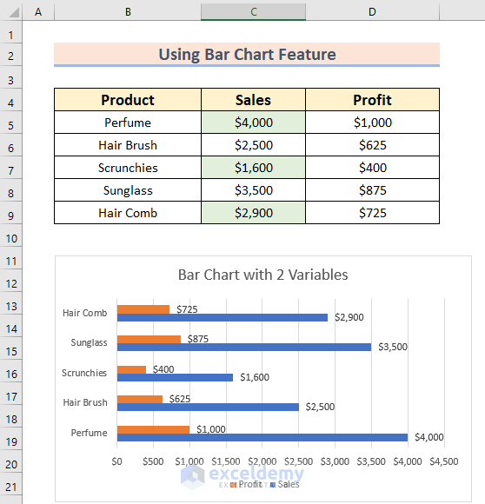Image resolution: width=485 pixels, height=504 pixels.
Task: Select the Scrunchies table cell
Action: (x=128, y=168)
